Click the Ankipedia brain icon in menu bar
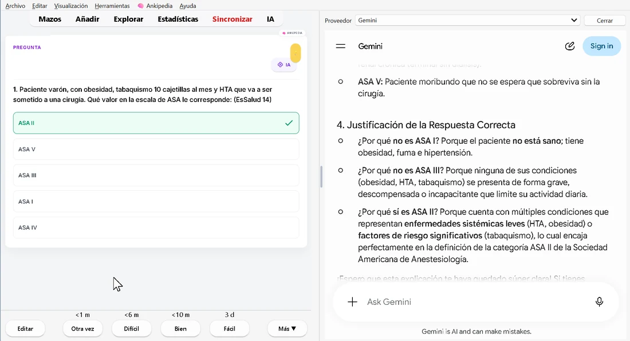 tap(140, 6)
